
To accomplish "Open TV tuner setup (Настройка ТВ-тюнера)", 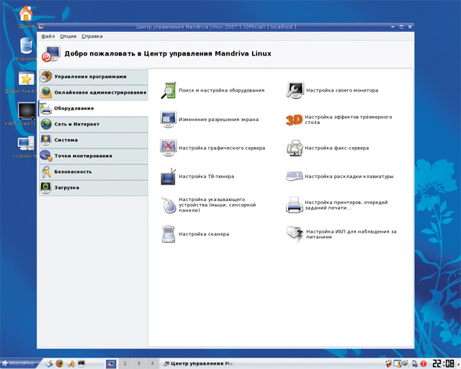I will pos(197,177).
